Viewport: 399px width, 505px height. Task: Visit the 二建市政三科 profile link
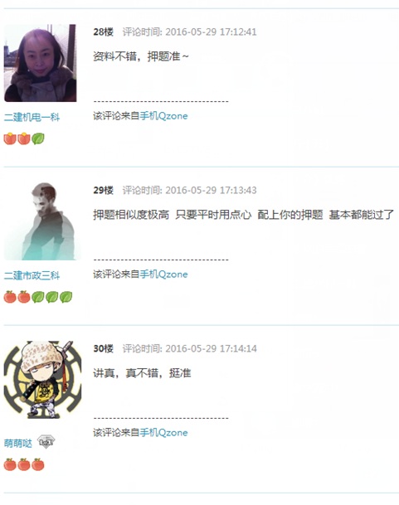click(x=32, y=275)
